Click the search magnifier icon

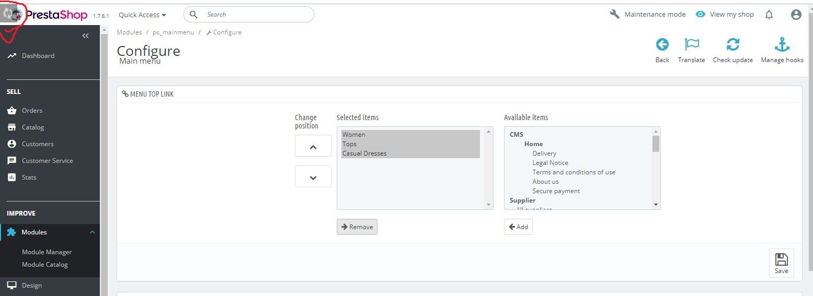click(193, 15)
